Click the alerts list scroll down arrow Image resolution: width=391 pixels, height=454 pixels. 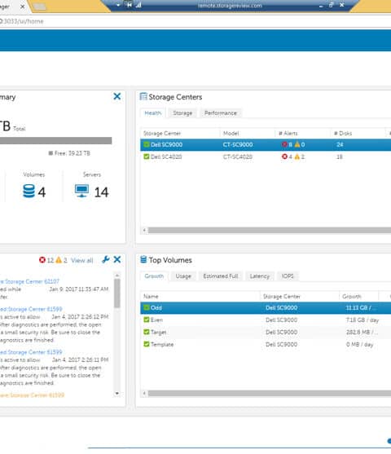pyautogui.click(x=117, y=393)
